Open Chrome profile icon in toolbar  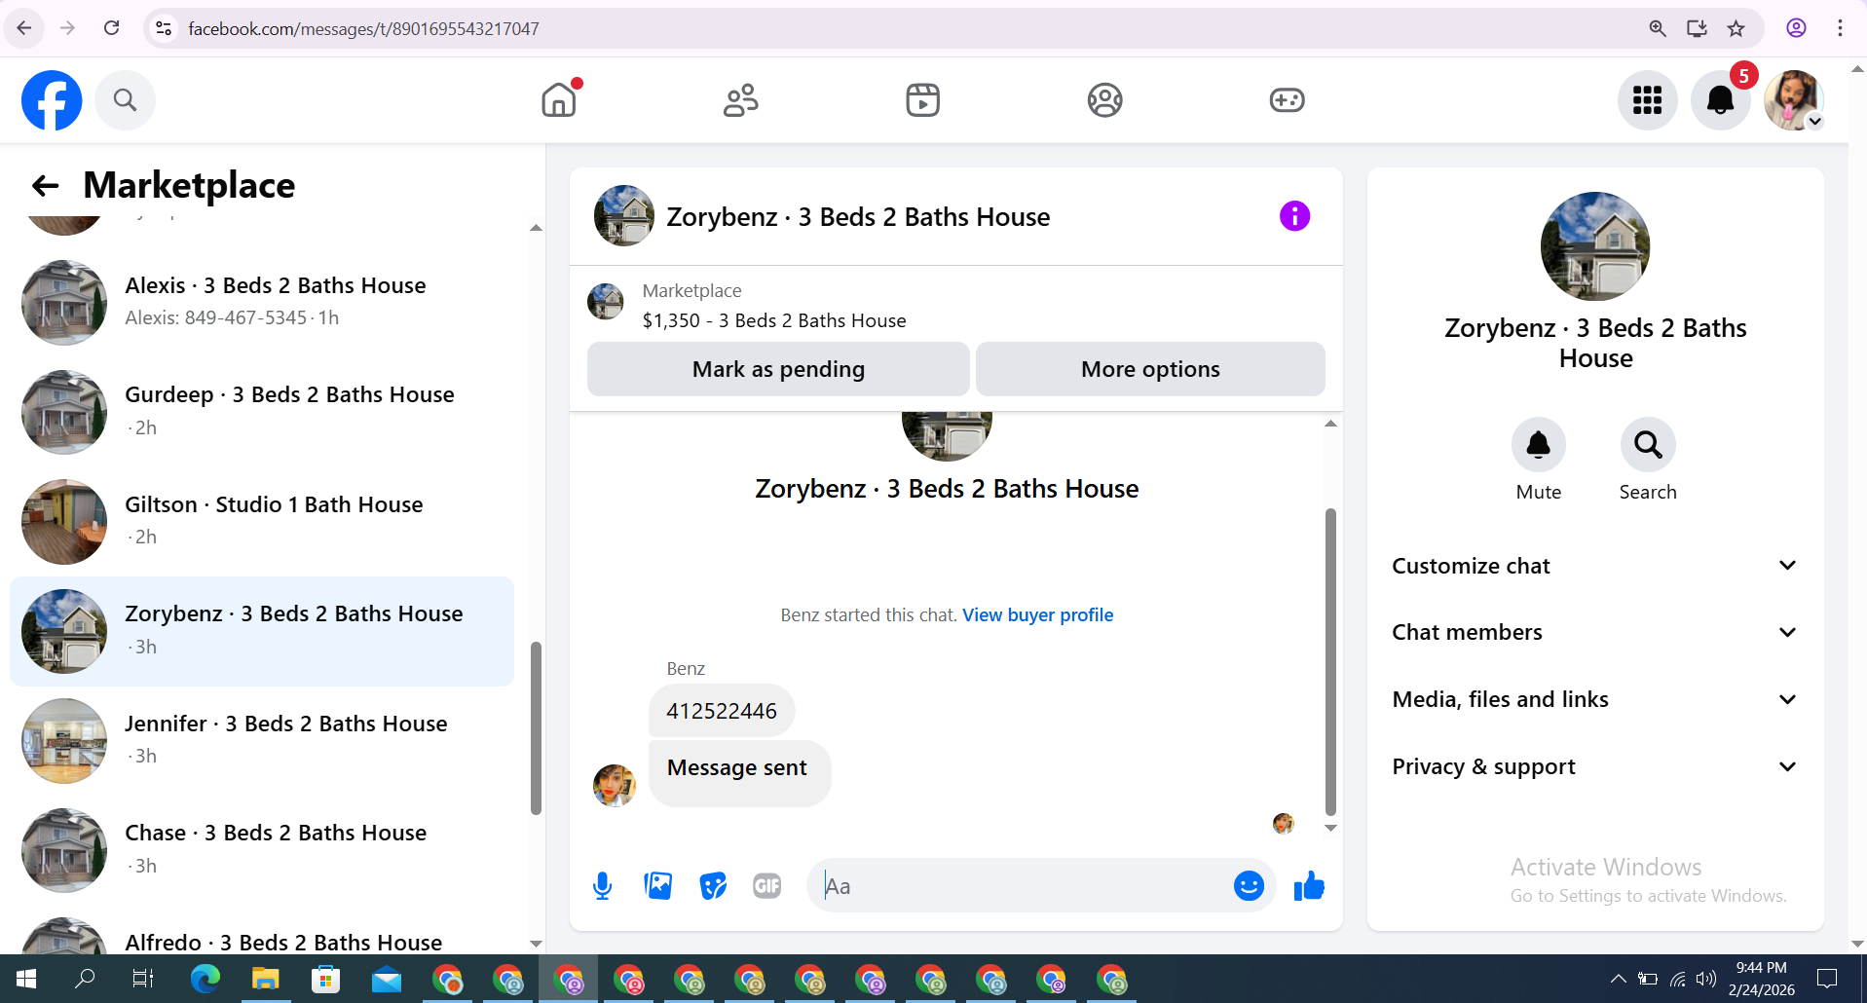[x=1797, y=28]
